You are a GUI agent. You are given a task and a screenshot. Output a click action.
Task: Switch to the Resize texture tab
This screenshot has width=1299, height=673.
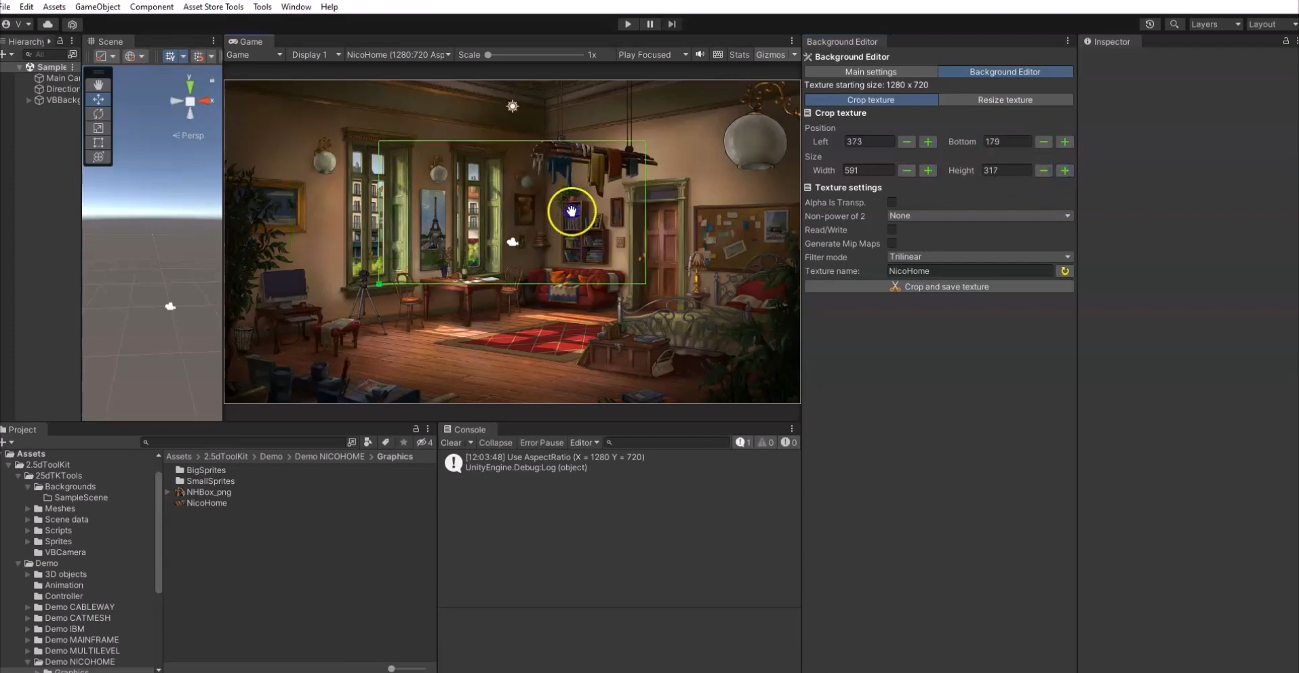(1005, 100)
